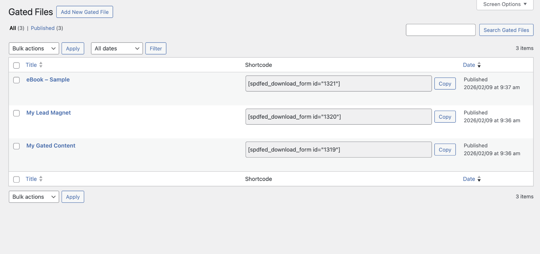This screenshot has height=254, width=540.
Task: Sort by Title using header sort arrows
Action: (41, 65)
